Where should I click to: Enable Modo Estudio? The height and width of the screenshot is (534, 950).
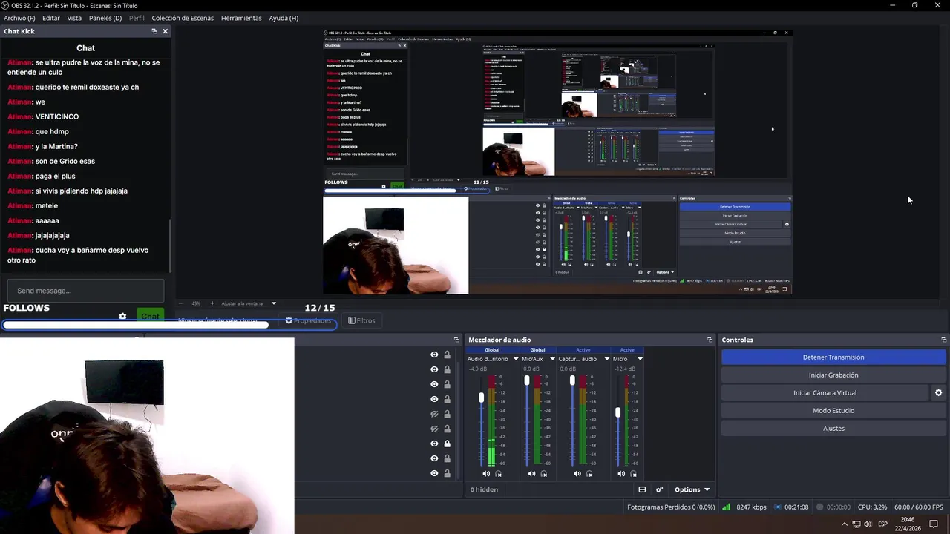click(x=833, y=411)
